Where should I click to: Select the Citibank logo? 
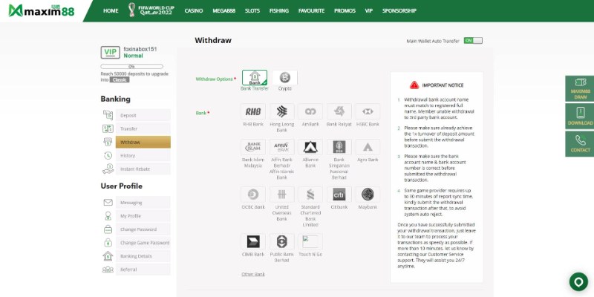point(339,195)
